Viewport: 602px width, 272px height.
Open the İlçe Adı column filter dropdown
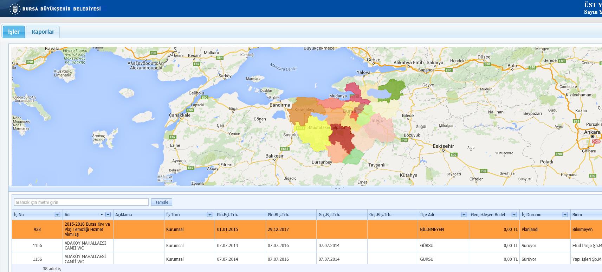click(x=464, y=214)
